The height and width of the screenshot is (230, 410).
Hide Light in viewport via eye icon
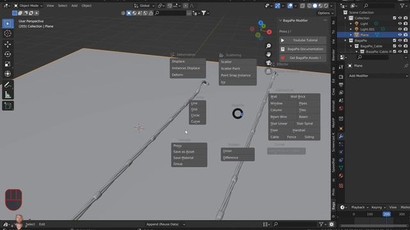click(x=400, y=24)
